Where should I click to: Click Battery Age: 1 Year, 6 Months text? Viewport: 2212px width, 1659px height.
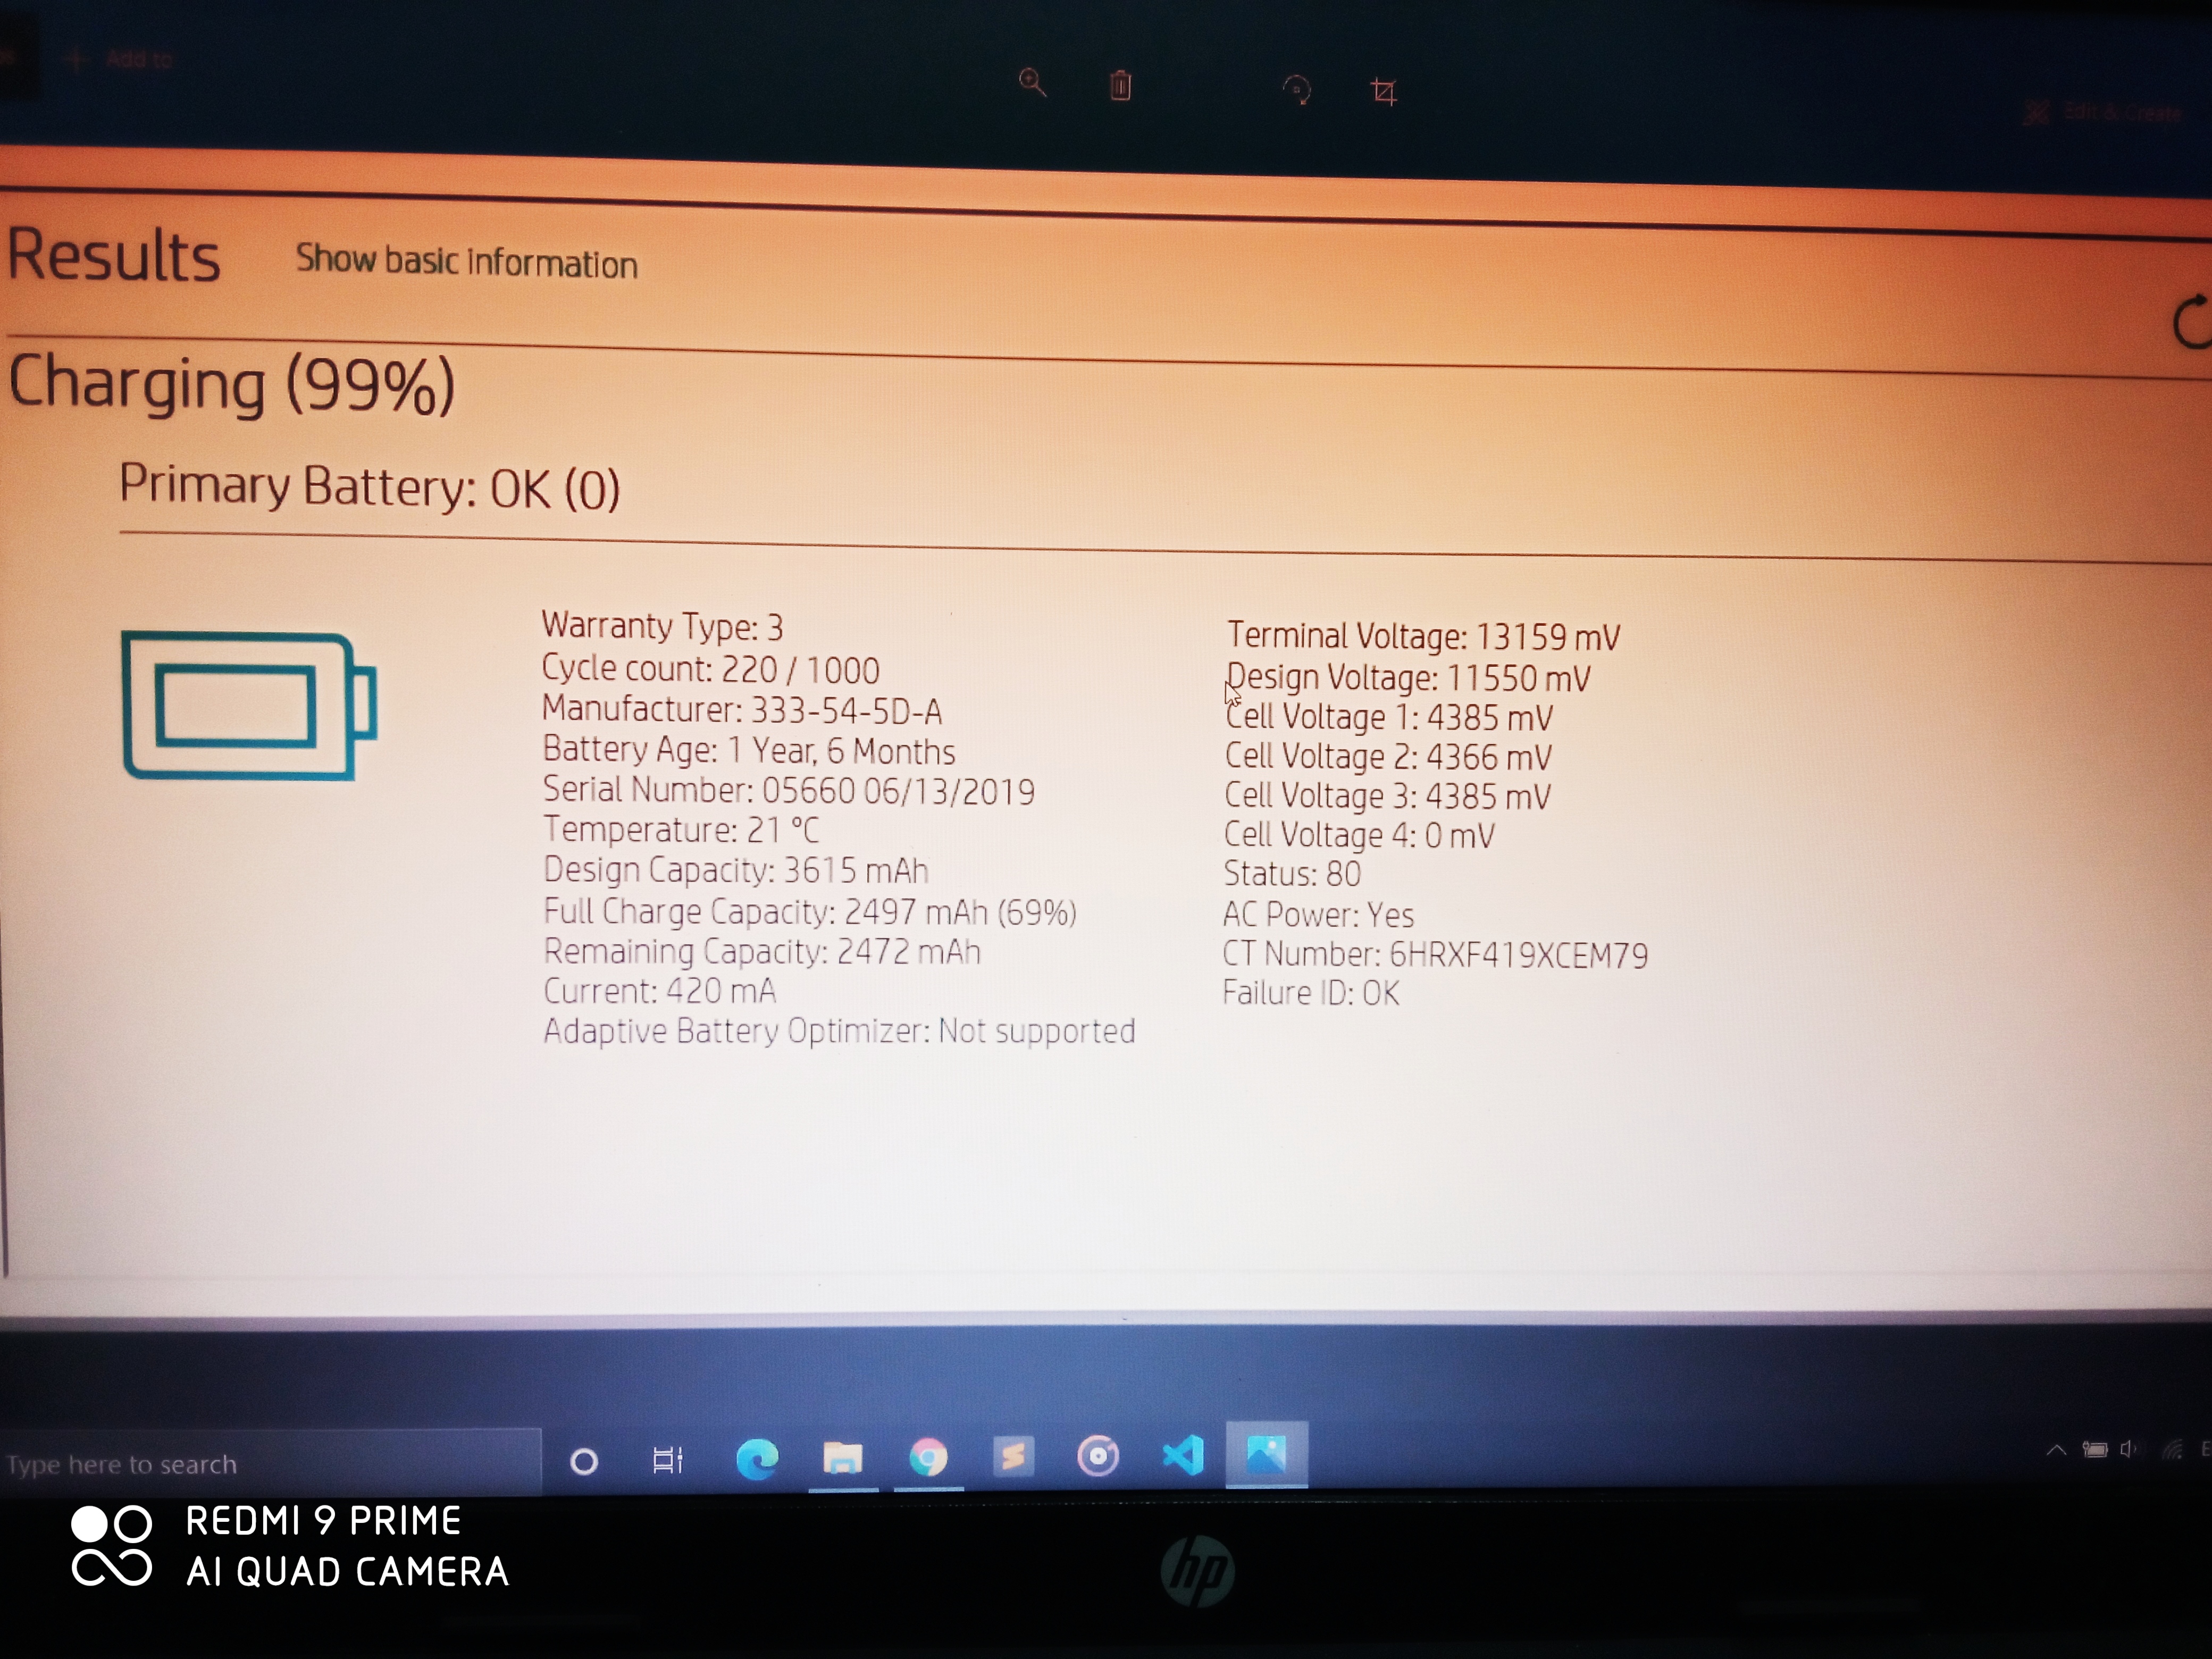point(748,750)
